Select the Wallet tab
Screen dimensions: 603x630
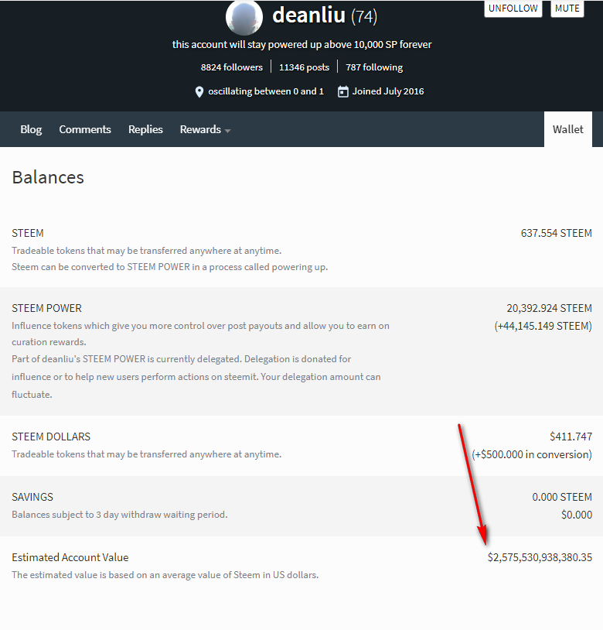[567, 129]
